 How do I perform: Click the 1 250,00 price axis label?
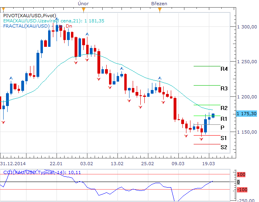[247, 62]
